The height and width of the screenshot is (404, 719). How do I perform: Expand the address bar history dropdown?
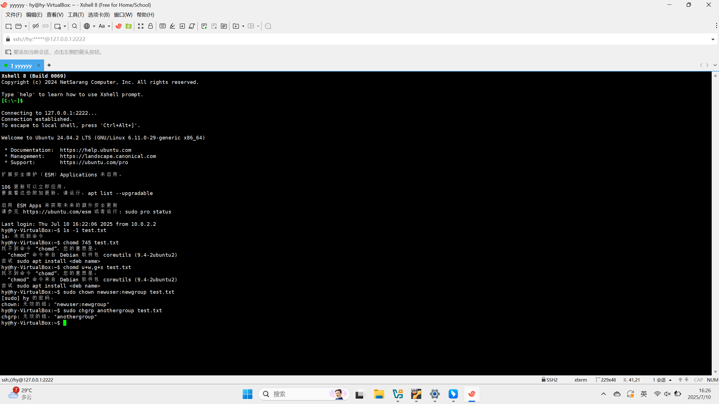713,39
